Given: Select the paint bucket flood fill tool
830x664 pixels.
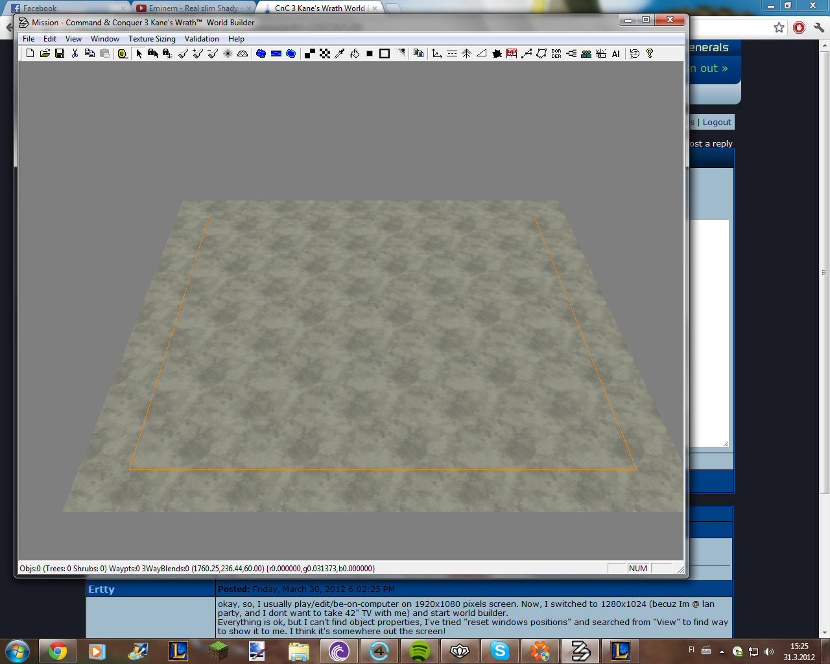Looking at the screenshot, I should click(355, 54).
